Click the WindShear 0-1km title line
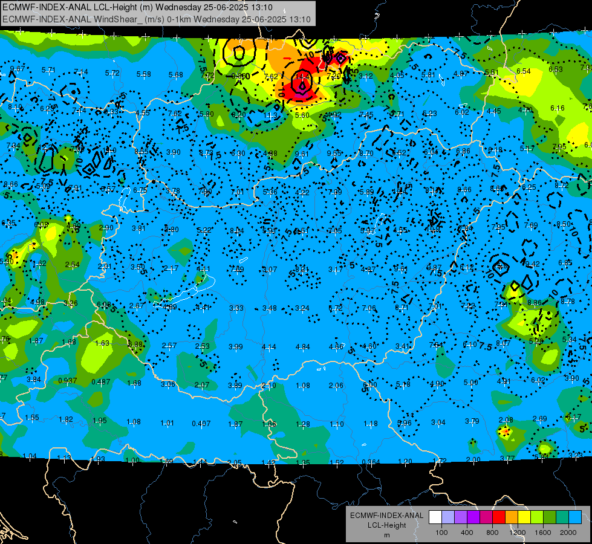The image size is (592, 544). (156, 19)
